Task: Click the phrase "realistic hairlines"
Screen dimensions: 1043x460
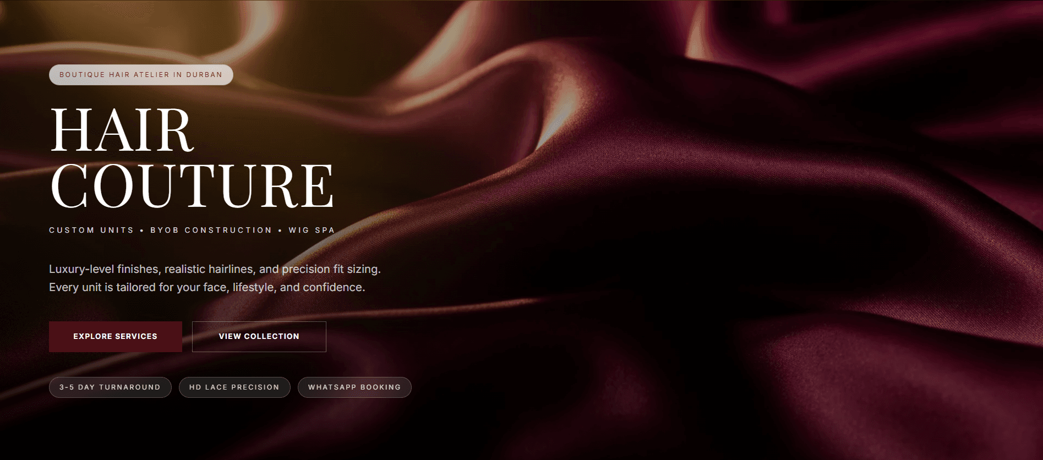Action: [210, 269]
